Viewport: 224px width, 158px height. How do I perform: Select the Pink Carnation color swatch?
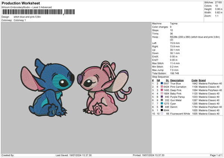pyautogui.click(x=162, y=87)
